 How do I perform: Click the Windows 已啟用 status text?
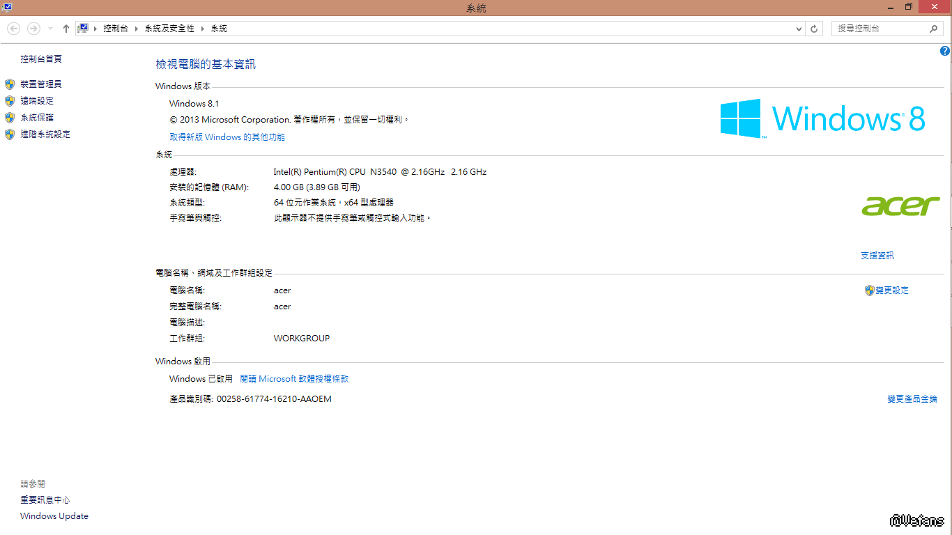pyautogui.click(x=201, y=379)
